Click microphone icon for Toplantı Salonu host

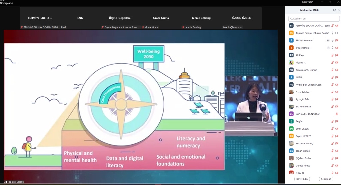tap(332, 33)
